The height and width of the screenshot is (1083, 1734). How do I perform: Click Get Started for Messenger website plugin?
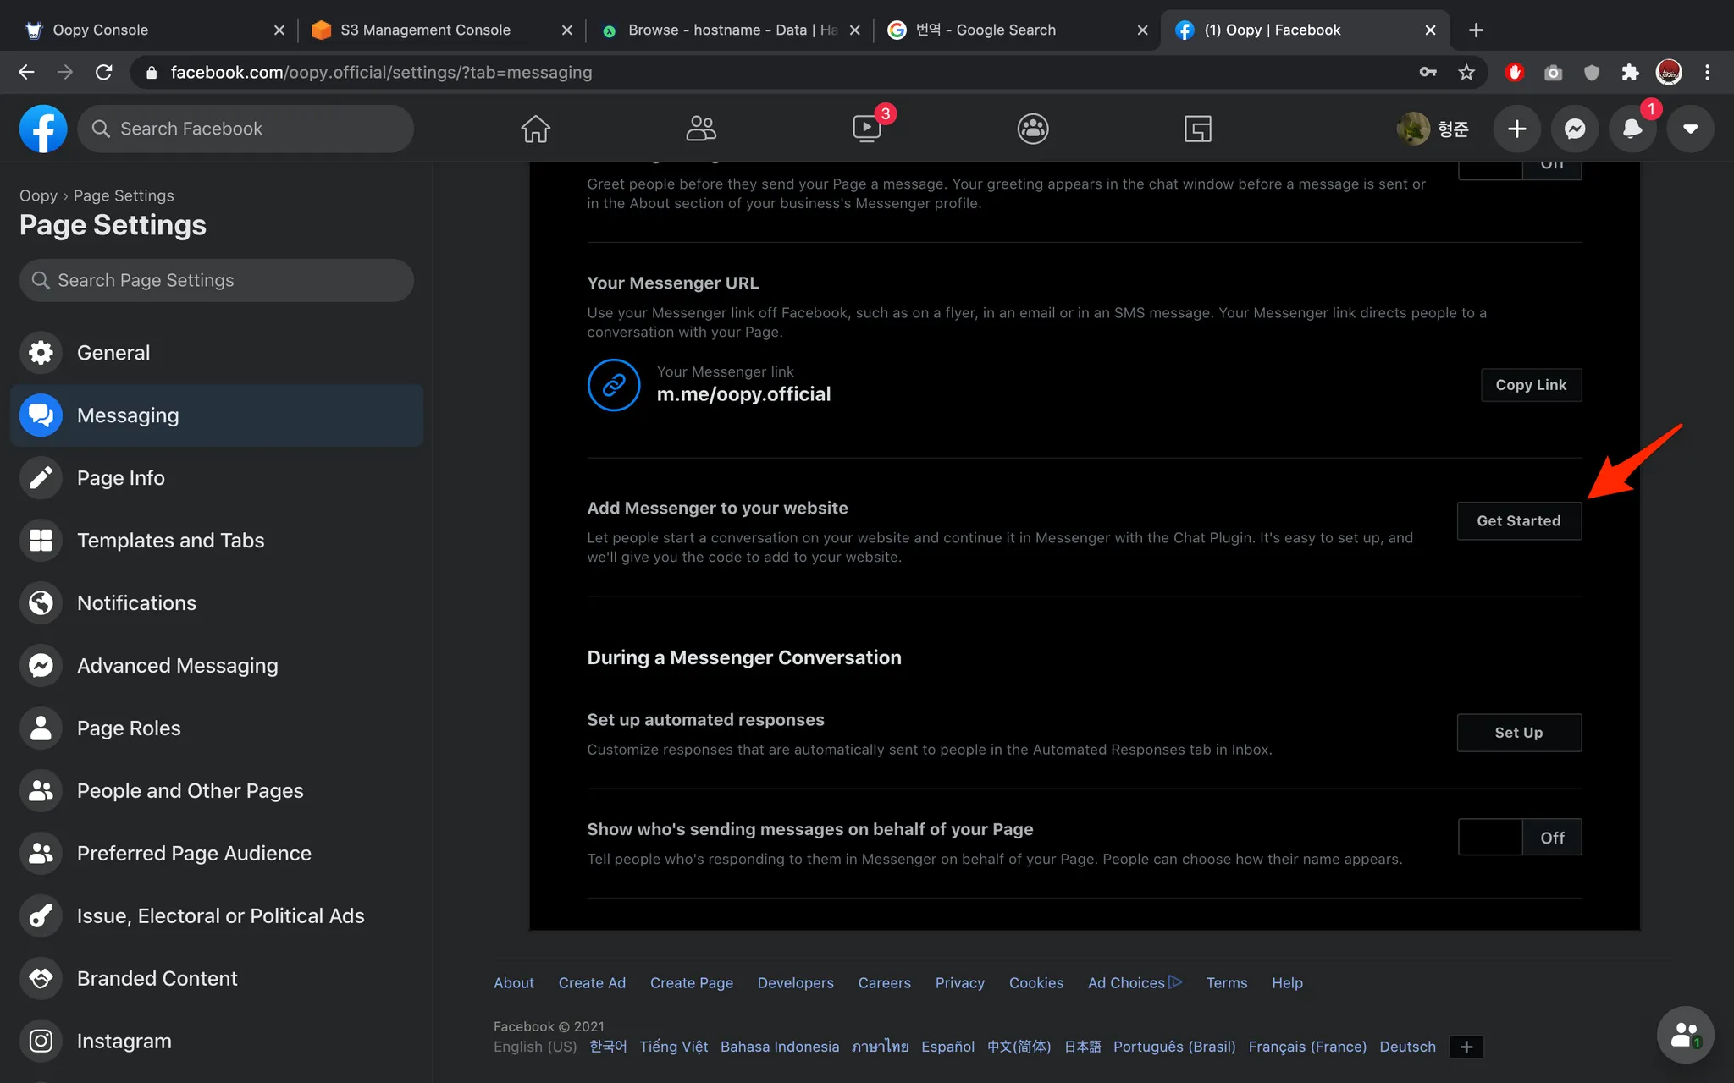coord(1518,521)
